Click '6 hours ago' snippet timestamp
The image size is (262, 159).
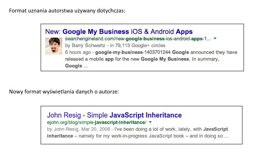[x=78, y=52]
